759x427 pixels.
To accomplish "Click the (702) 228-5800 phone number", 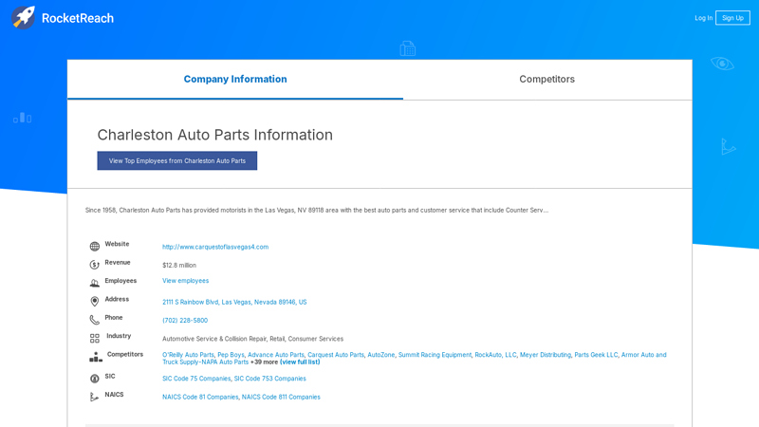I will [x=185, y=321].
